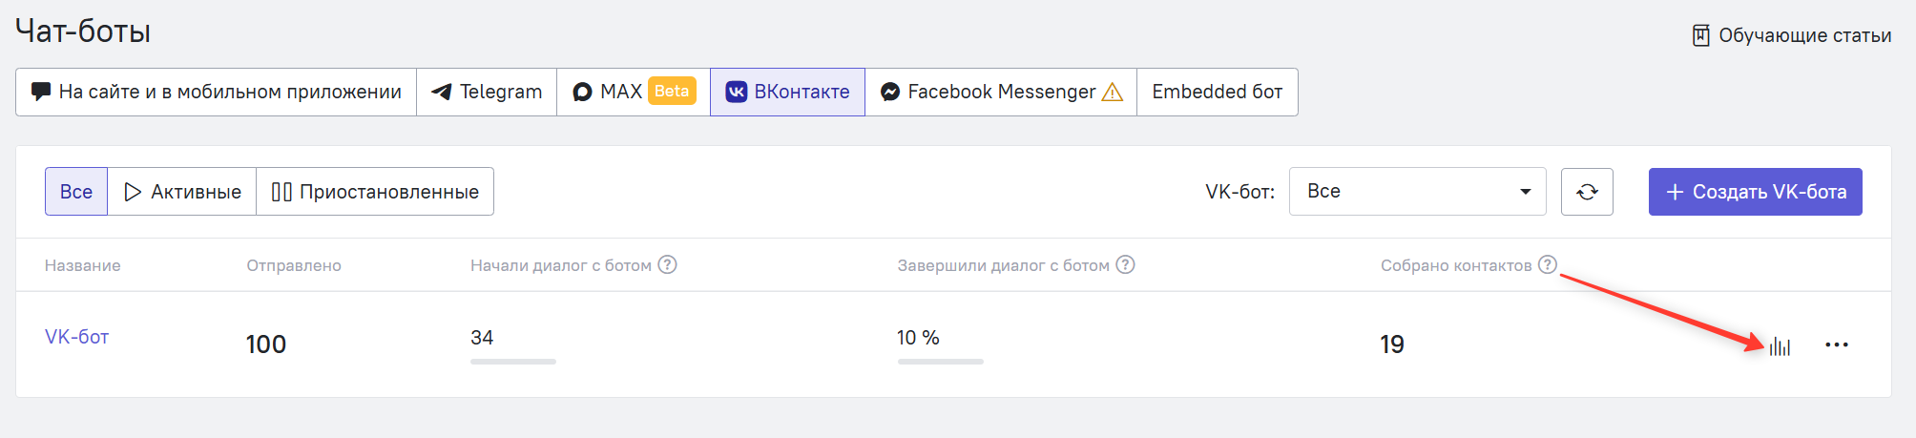The image size is (1916, 438).
Task: Click the Обучающие статьи bookmark icon
Action: click(1701, 35)
